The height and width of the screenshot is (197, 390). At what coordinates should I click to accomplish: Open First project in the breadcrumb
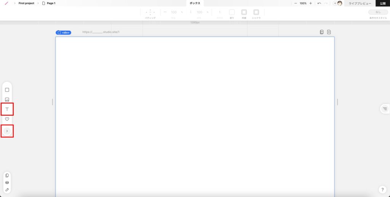pyautogui.click(x=26, y=3)
